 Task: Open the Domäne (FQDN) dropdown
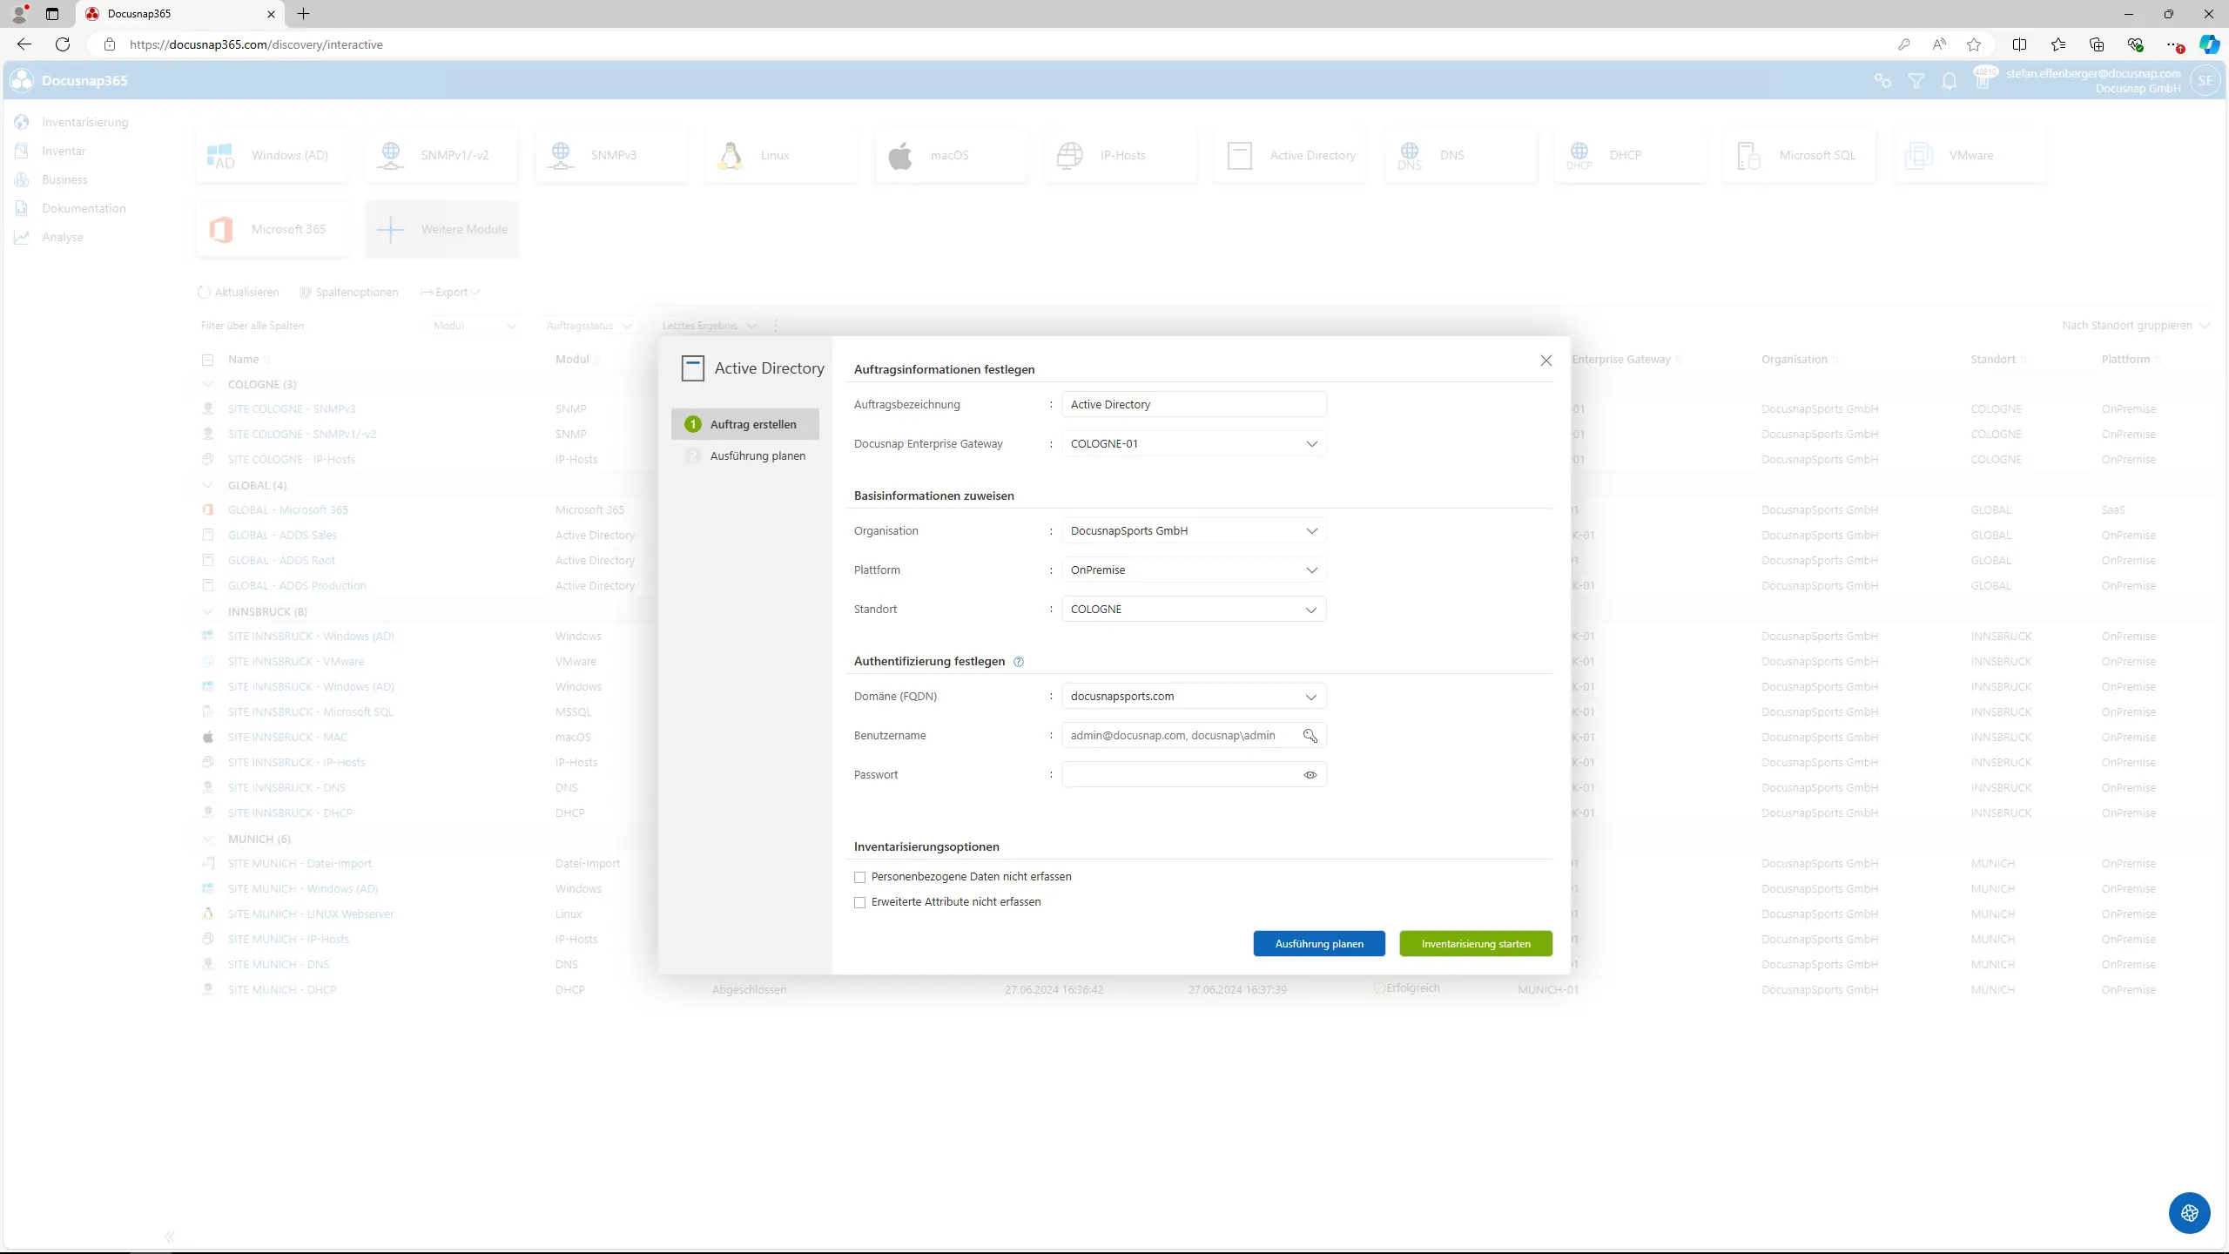[x=1194, y=697]
